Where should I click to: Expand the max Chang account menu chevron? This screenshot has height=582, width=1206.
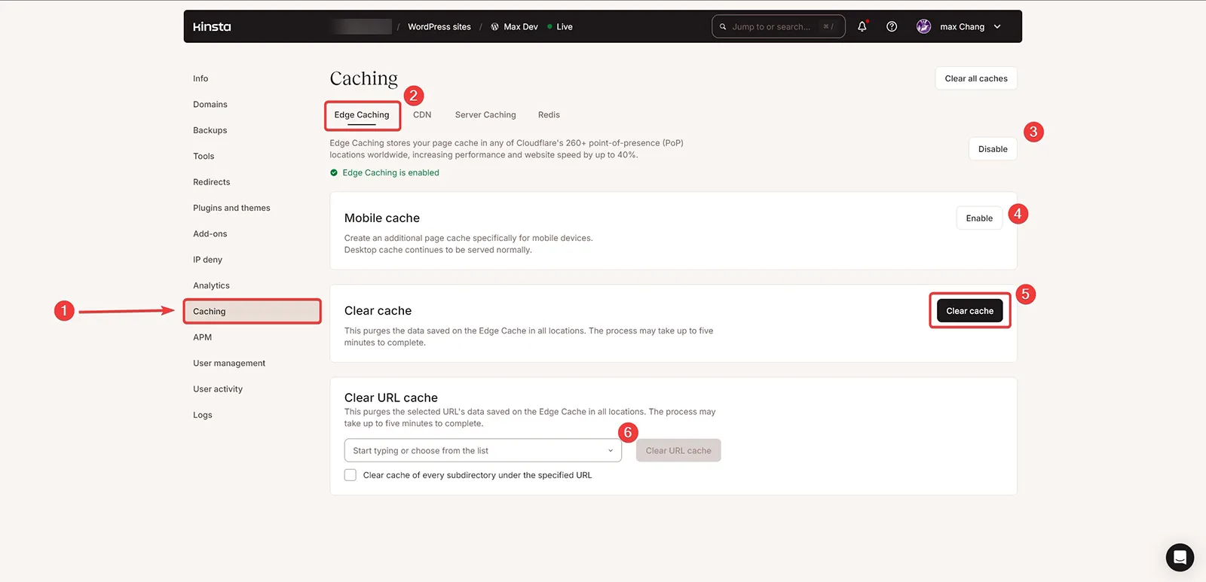coord(997,26)
